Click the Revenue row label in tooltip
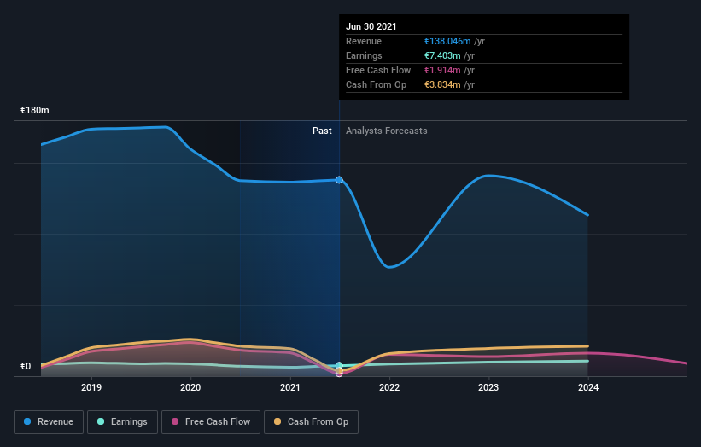 click(x=364, y=41)
